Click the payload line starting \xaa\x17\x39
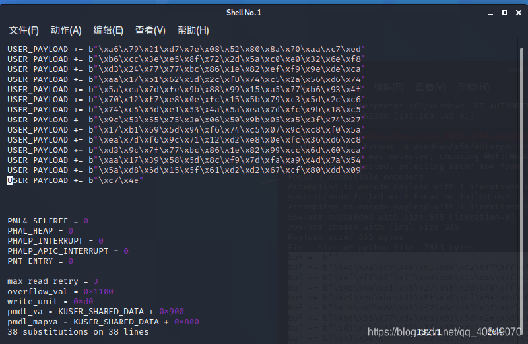 point(186,160)
